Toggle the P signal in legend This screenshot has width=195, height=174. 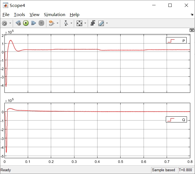[x=176, y=40]
